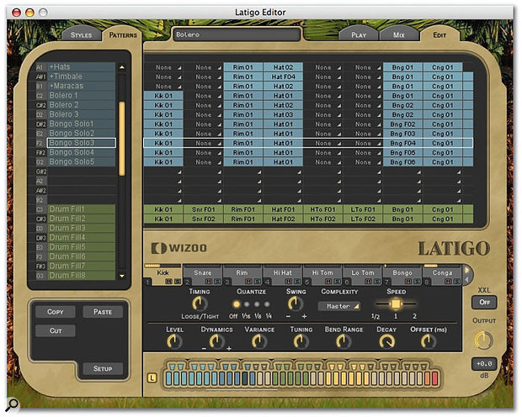
Task: Mute the Lo Tom instrument with its M button
Action: tap(368, 282)
